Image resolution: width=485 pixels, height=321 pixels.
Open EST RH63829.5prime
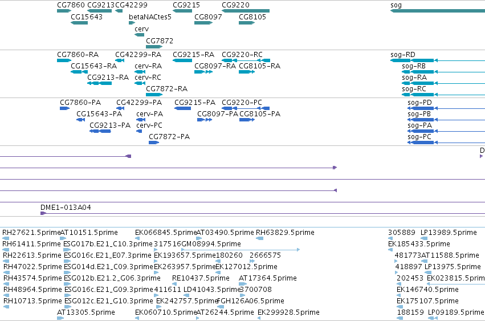pyautogui.click(x=260, y=238)
